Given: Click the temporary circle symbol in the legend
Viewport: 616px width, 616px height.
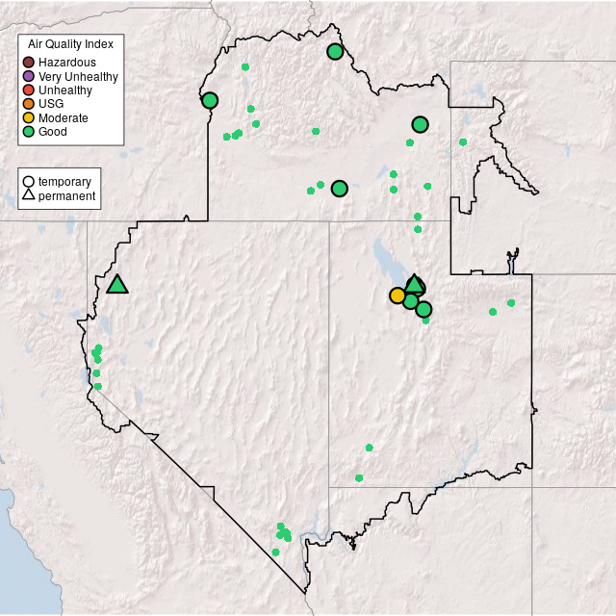Looking at the screenshot, I should point(29,181).
